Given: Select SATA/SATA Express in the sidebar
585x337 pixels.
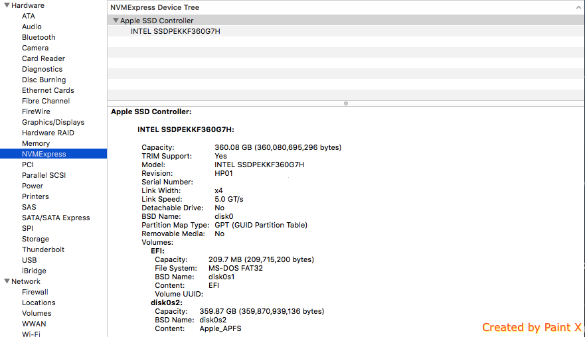Looking at the screenshot, I should [x=56, y=218].
